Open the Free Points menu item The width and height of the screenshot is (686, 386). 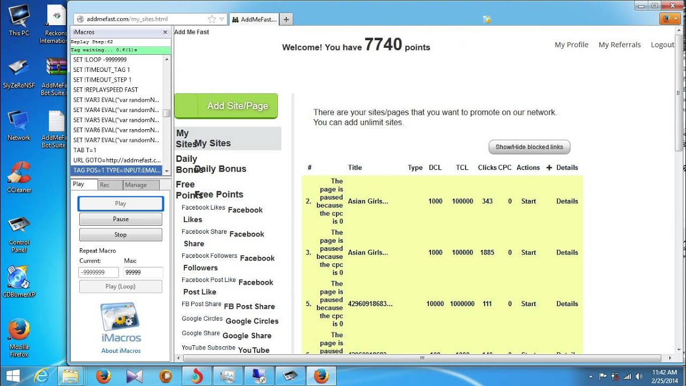(x=219, y=195)
